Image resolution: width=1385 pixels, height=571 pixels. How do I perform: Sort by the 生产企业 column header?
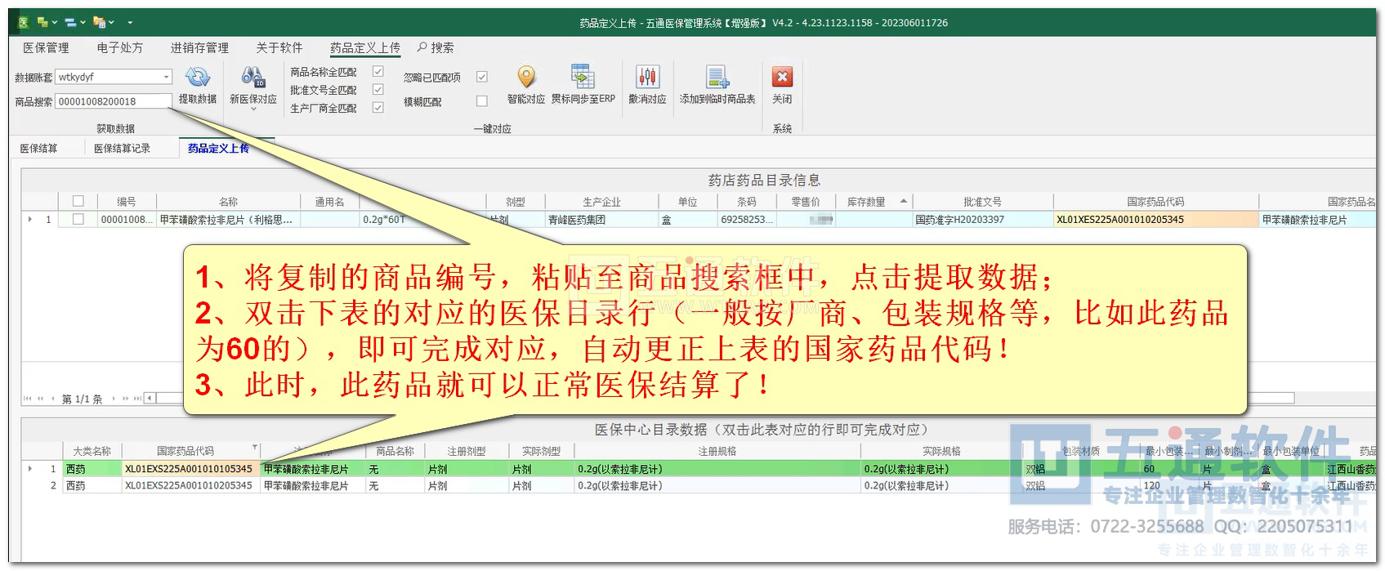tap(601, 201)
